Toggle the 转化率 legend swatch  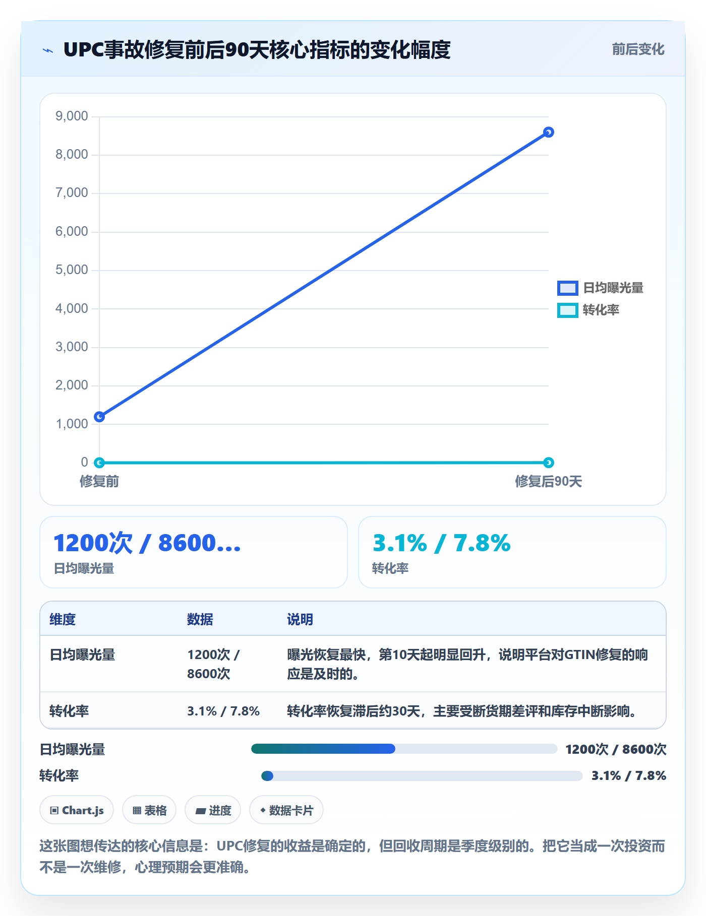(567, 310)
